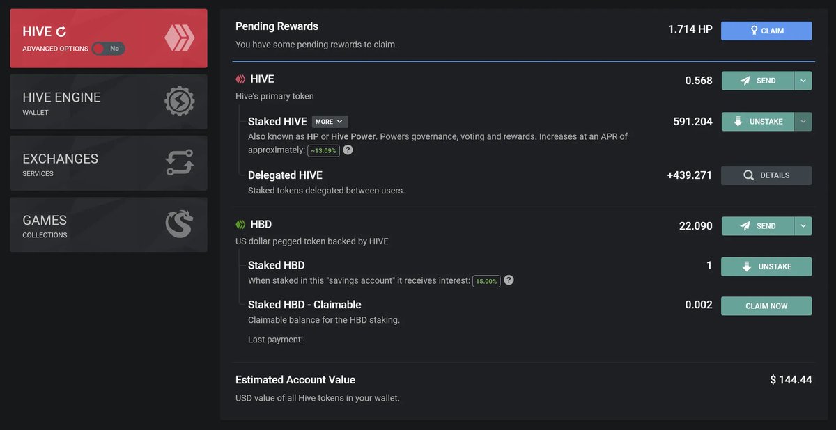
Task: Click the Hive Engine gear icon
Action: point(179,102)
